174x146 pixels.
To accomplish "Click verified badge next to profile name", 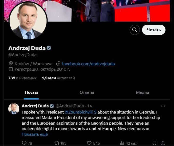I will point(49,48).
